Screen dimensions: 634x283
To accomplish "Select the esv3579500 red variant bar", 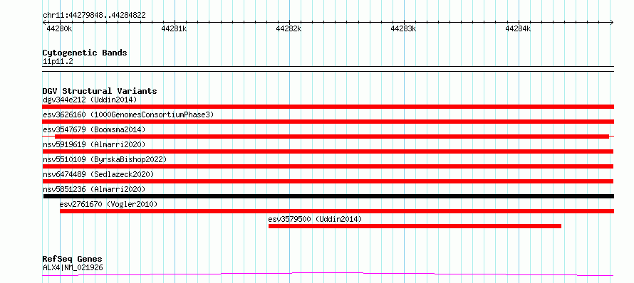I will (415, 226).
